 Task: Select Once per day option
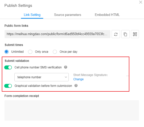click(55, 52)
